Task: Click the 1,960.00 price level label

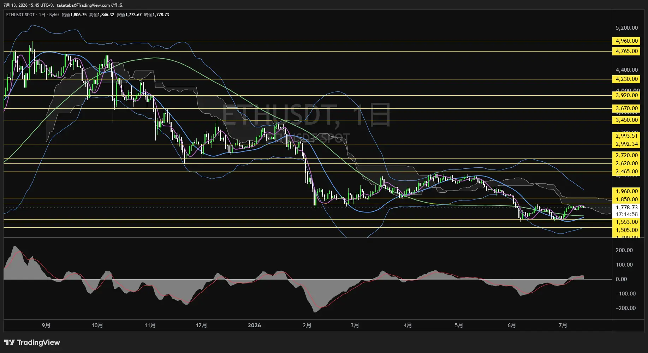Action: [x=626, y=191]
